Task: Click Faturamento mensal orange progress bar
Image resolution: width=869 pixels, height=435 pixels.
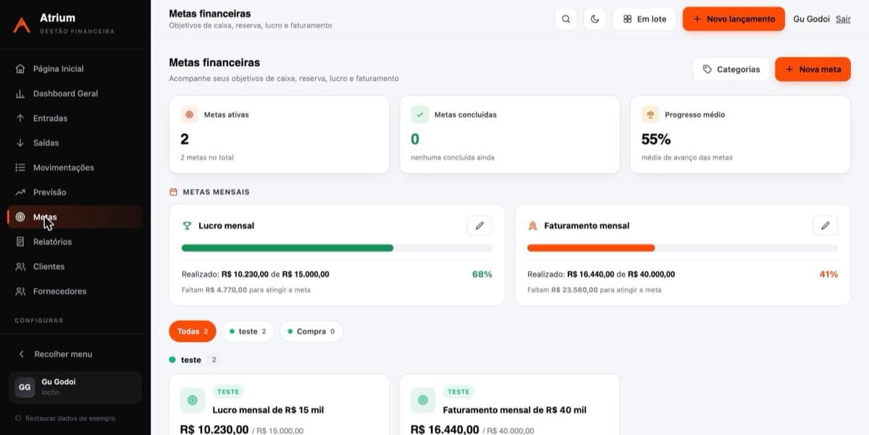Action: (x=591, y=248)
